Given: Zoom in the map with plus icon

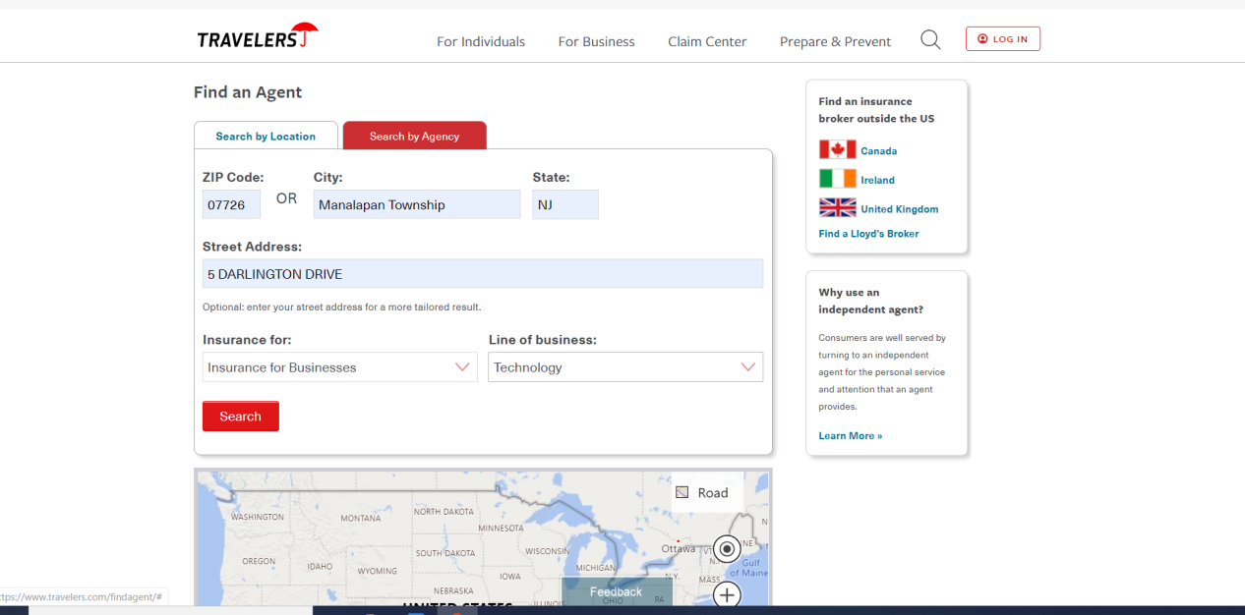Looking at the screenshot, I should [x=727, y=594].
